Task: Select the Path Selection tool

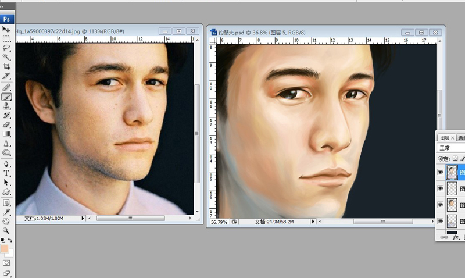Action: [6, 183]
